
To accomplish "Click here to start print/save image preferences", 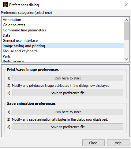I will tap(68, 78).
